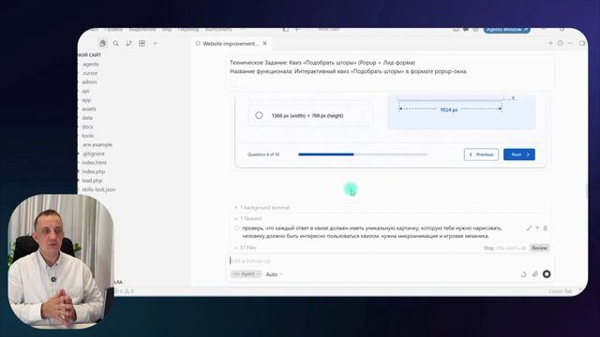Viewport: 600px width, 337px height.
Task: Delete the queued message with trash icon
Action: (x=546, y=228)
